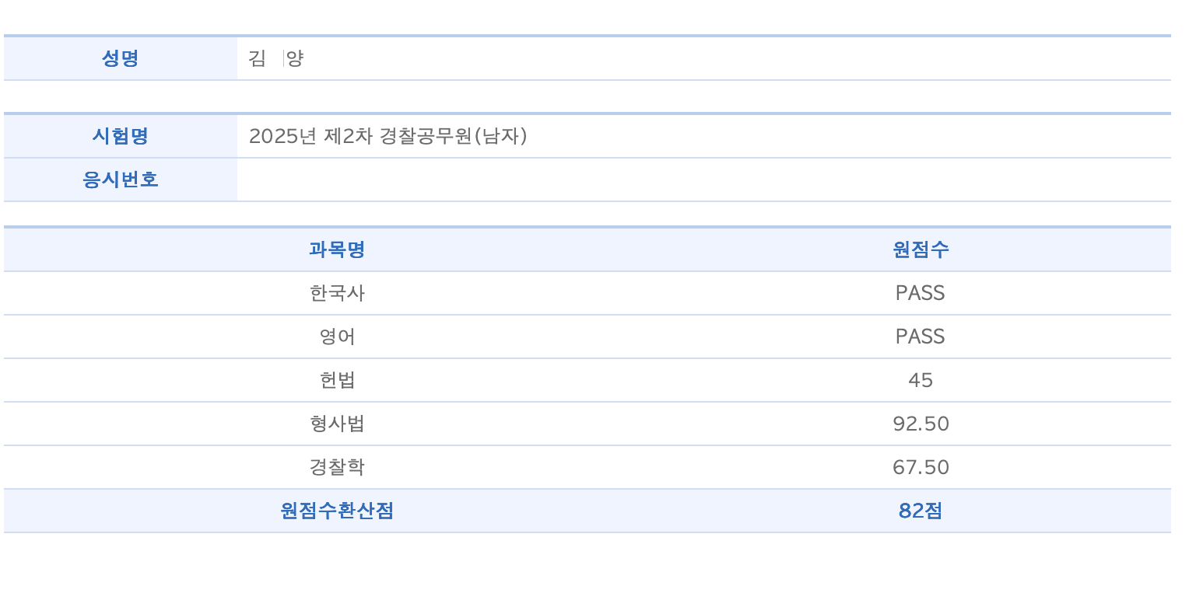Click the PASS result for 한국사
The height and width of the screenshot is (600, 1189).
(921, 293)
